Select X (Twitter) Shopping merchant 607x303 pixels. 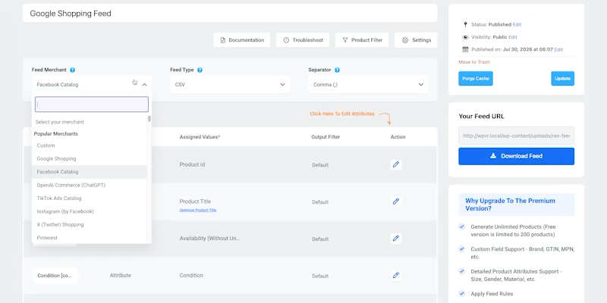click(90, 224)
